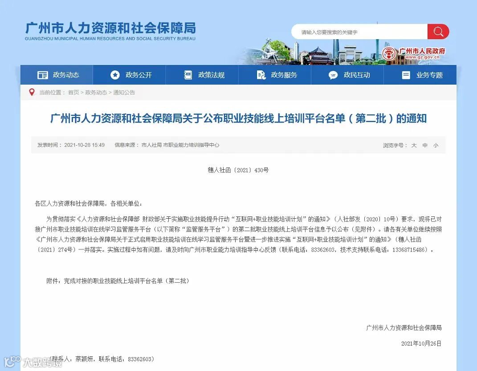
Task: Go to 首页 in the breadcrumb
Action: [x=73, y=93]
